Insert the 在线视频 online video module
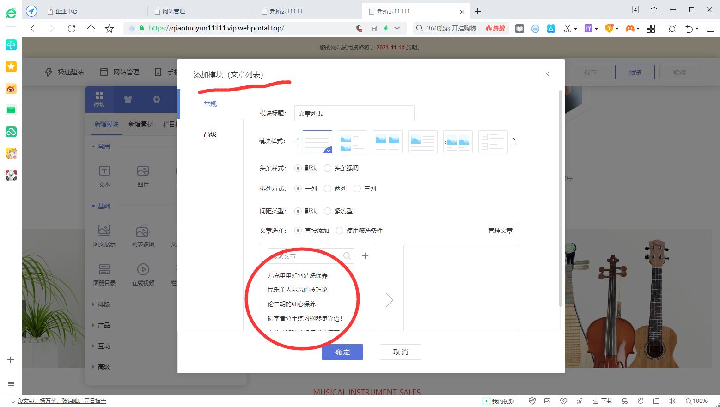 (143, 273)
